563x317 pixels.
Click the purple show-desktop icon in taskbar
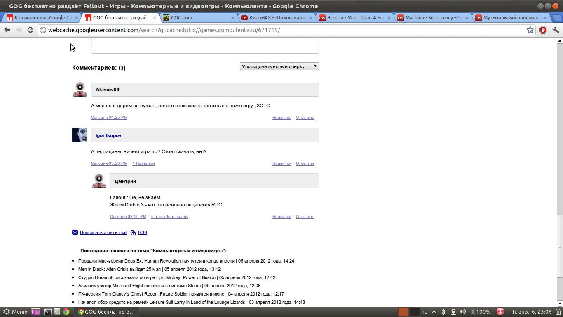click(x=36, y=312)
